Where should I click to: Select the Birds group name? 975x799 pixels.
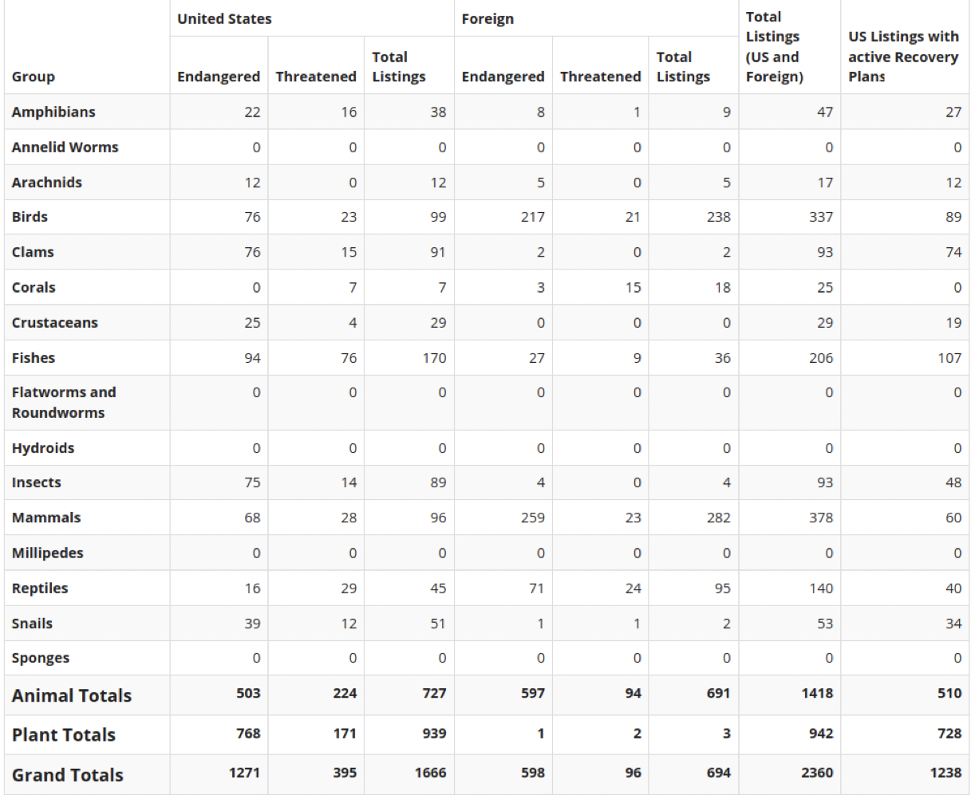pyautogui.click(x=30, y=217)
